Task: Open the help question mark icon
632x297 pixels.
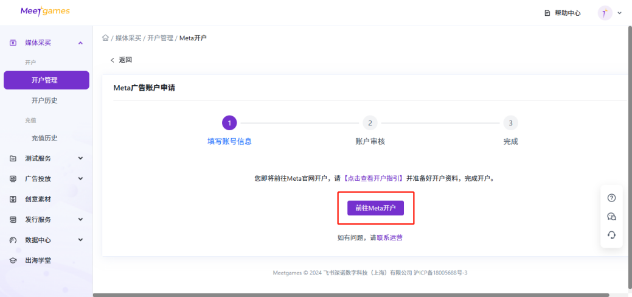Action: (611, 198)
